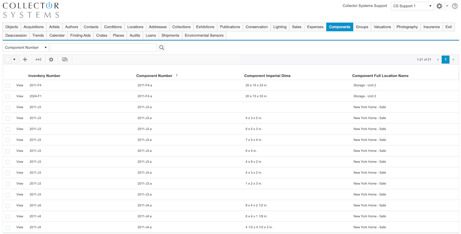Screen dimensions: 461x234
Task: Open the top-right settings gear
Action: pyautogui.click(x=439, y=6)
